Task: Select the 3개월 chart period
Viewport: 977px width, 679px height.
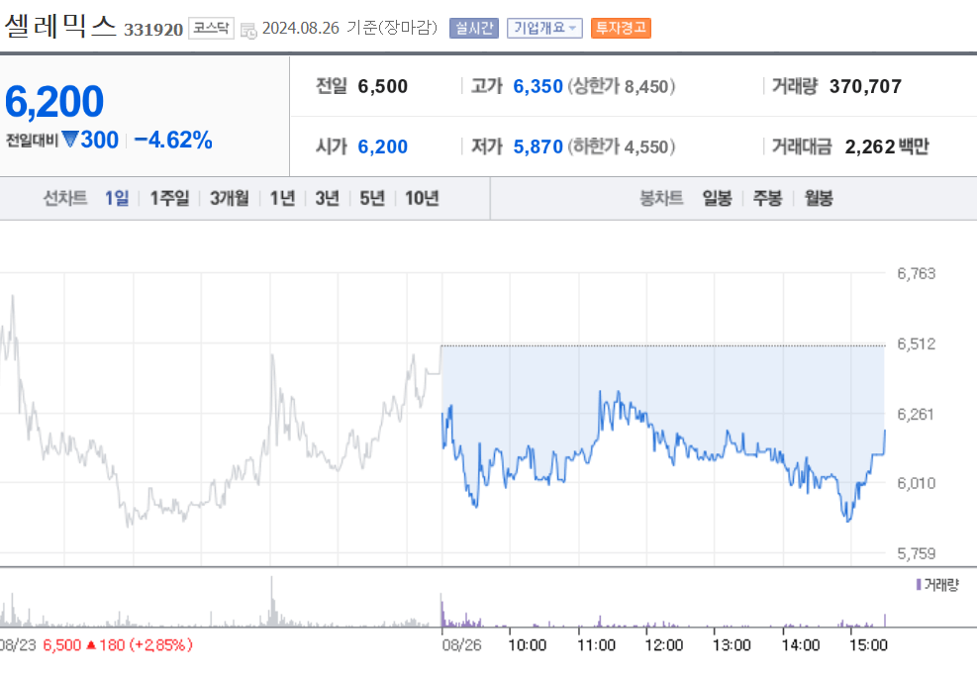Action: (x=230, y=198)
